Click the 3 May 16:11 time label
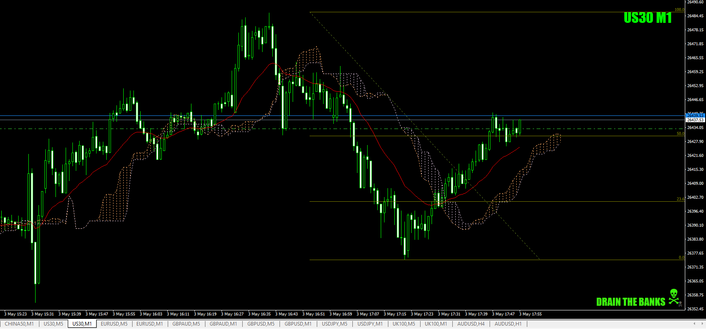The image size is (706, 329). pos(178,314)
